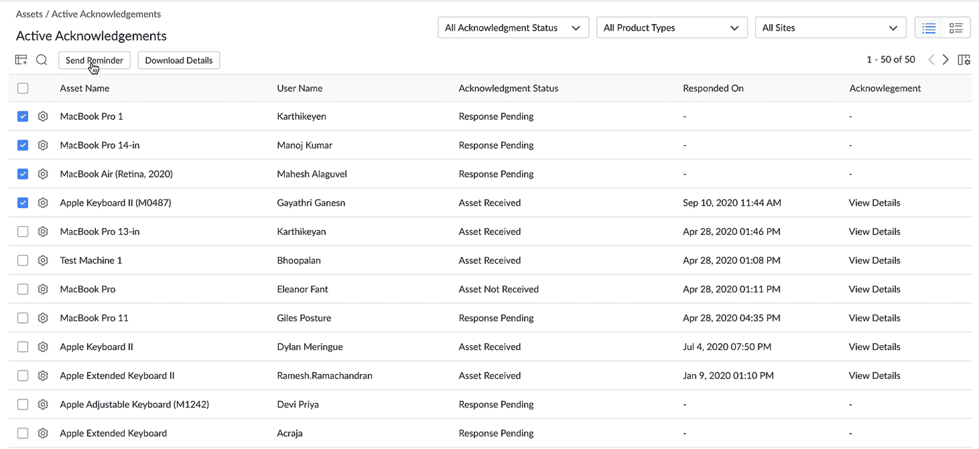Switch to detailed card view icon
The image size is (979, 449).
click(956, 28)
